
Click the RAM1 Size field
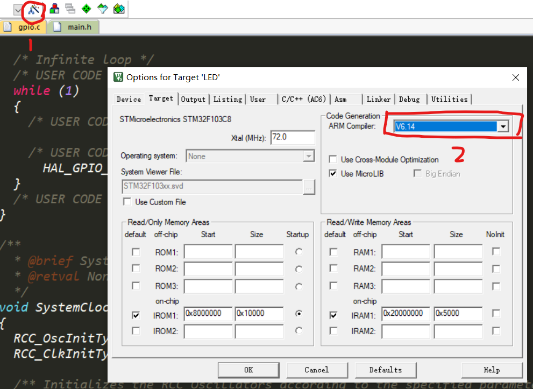[x=458, y=252]
